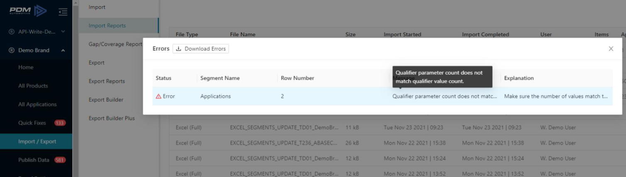Select the Import Reports submenu item
Viewport: 626px width, 177px height.
pyautogui.click(x=107, y=26)
